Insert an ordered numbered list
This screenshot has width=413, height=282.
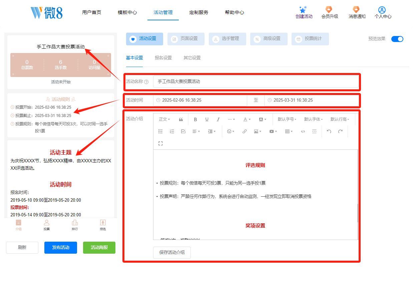(x=172, y=132)
